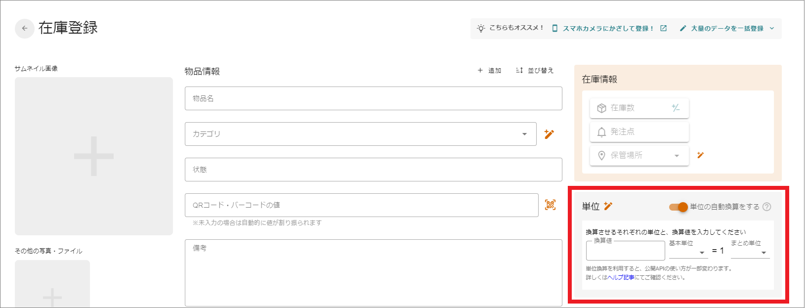Click the plus/minus icon in 在庫数
Screen dimensions: 805x308
[676, 108]
